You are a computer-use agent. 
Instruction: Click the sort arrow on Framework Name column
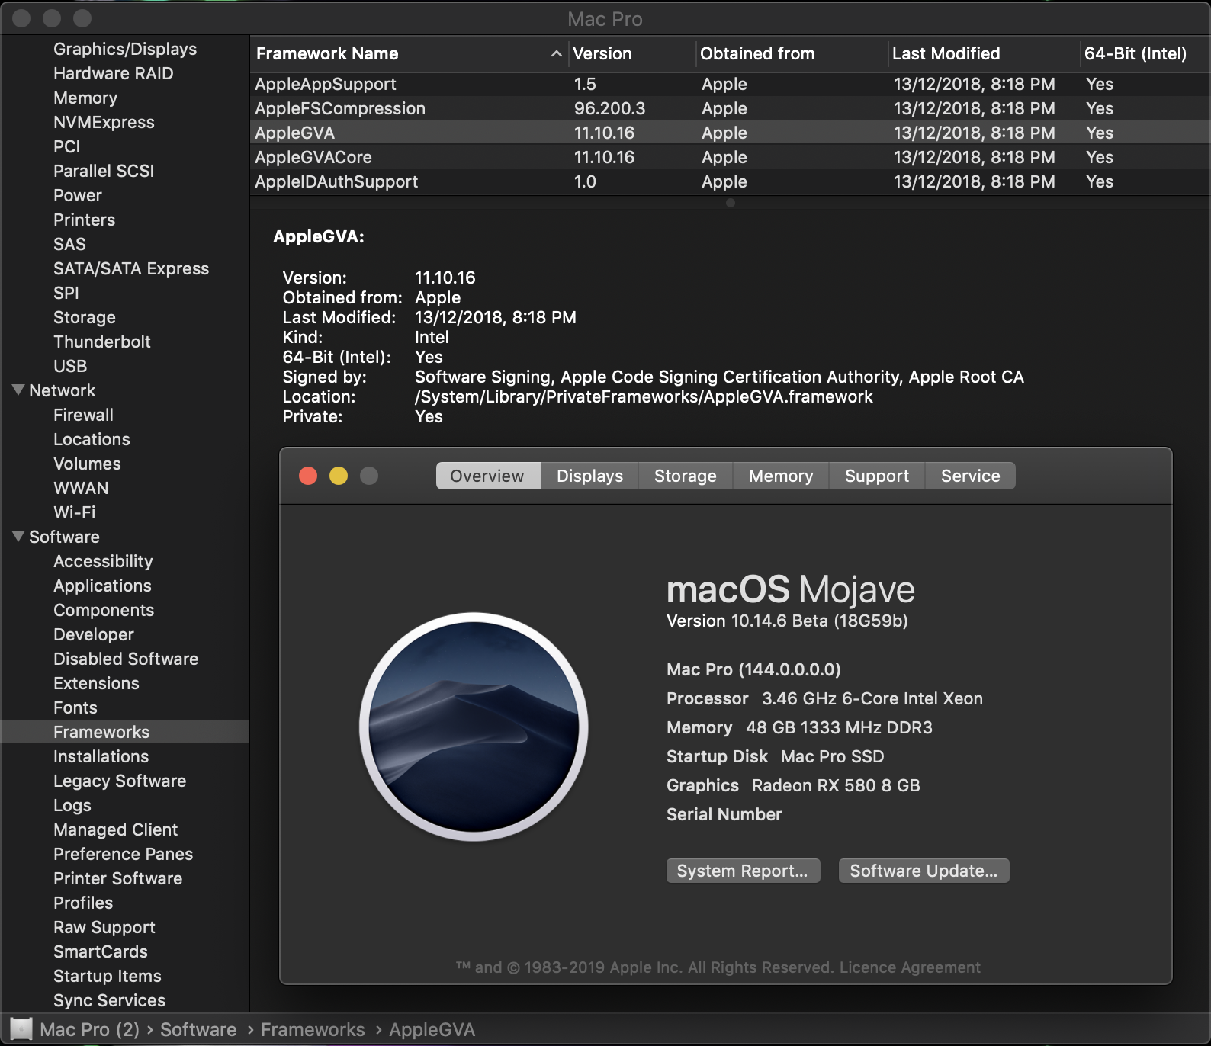coord(556,53)
